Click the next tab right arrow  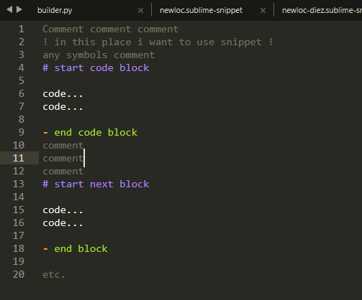tap(19, 9)
